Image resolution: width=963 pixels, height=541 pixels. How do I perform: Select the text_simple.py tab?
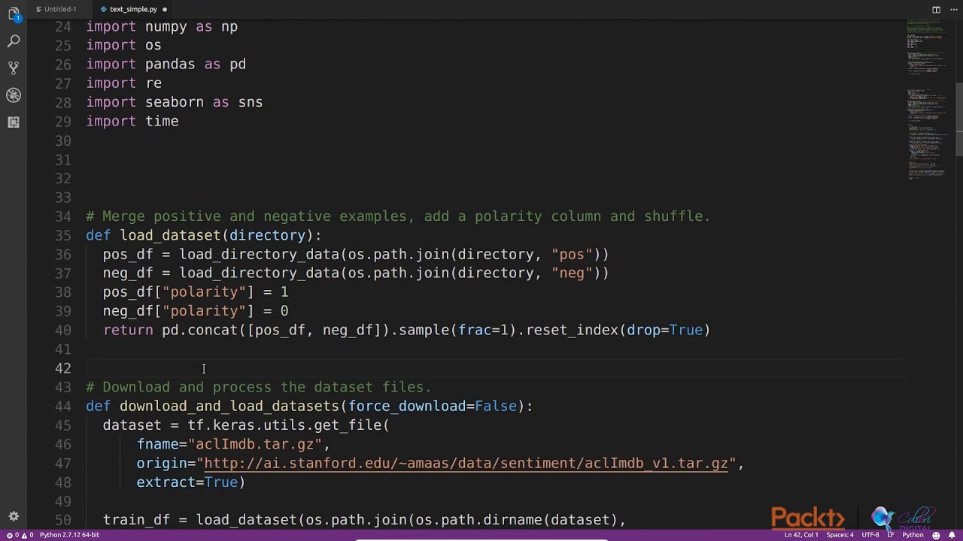point(133,9)
